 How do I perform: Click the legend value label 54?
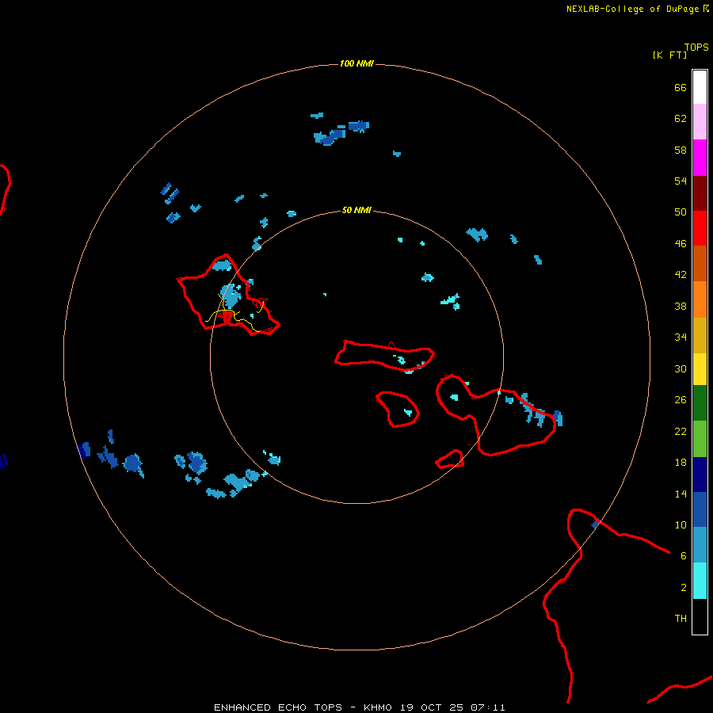pos(681,181)
